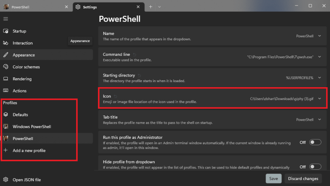Select the PowerShell profile in sidebar
Image resolution: width=330 pixels, height=186 pixels.
tap(46, 138)
